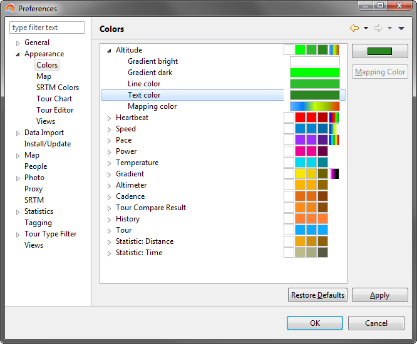Image resolution: width=417 pixels, height=344 pixels.
Task: Open the preferences view menu triangle
Action: 401,29
